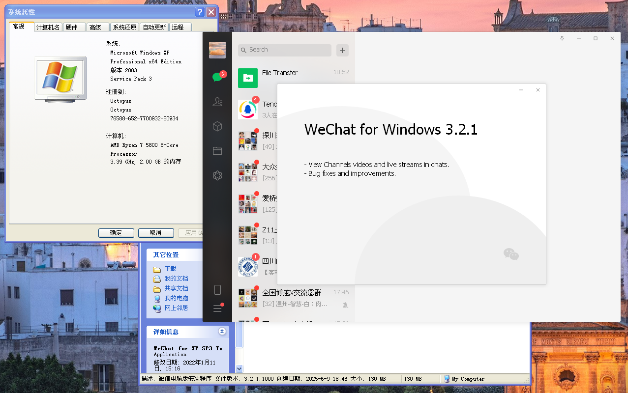Switch to the 自动更新 tab
This screenshot has height=393, width=628.
point(154,28)
